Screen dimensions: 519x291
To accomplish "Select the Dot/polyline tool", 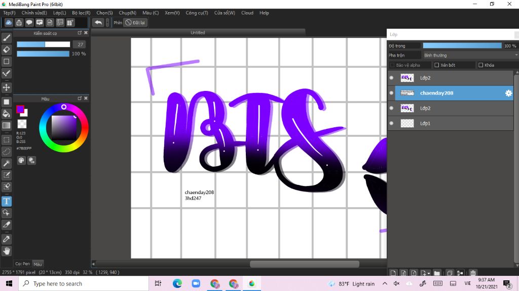I will click(6, 73).
